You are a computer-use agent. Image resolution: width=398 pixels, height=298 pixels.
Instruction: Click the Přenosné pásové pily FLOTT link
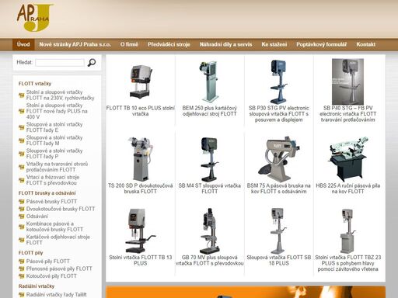point(59,269)
